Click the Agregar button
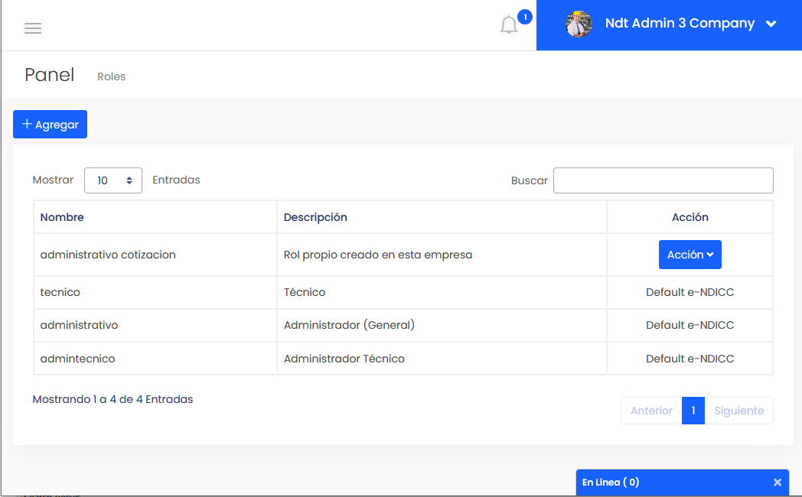 coord(51,125)
